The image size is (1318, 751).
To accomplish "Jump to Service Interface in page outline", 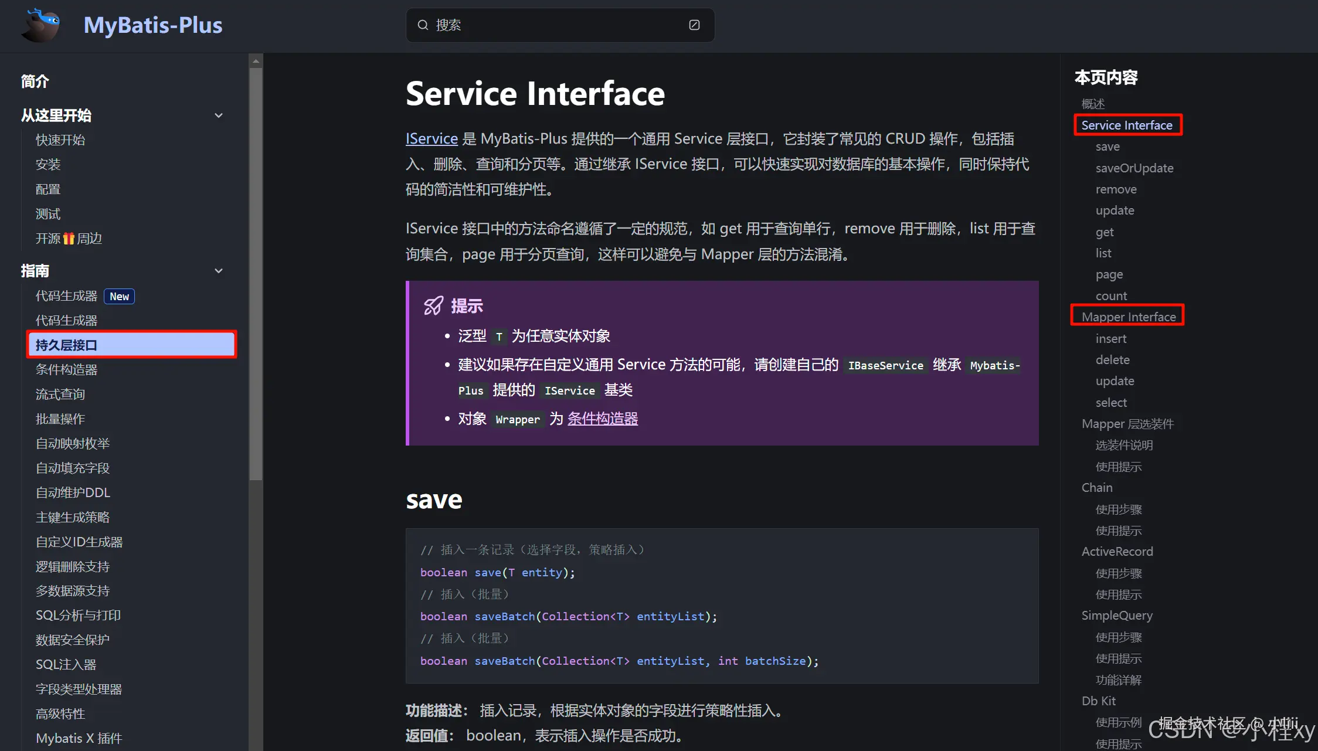I will tap(1127, 125).
